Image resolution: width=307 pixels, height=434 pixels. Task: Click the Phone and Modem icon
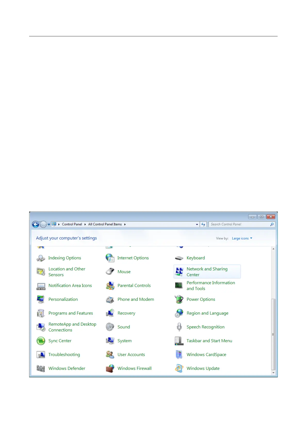pos(110,299)
